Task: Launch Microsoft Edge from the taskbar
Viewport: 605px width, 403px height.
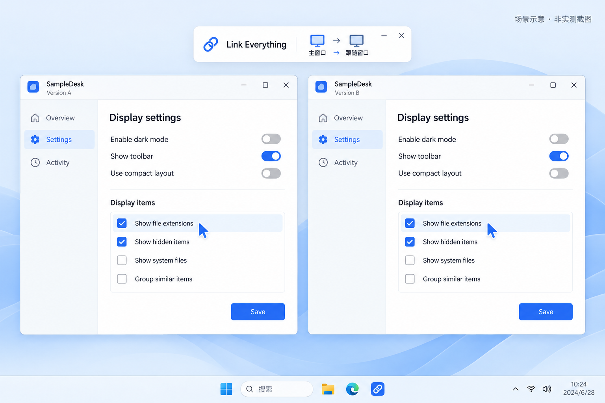Action: click(x=353, y=389)
